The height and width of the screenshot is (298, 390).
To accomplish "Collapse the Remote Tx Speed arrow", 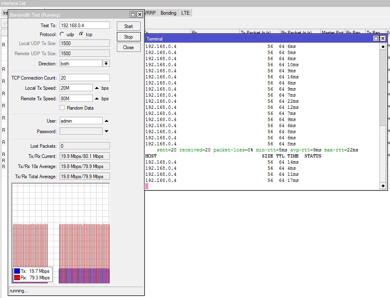I will tap(97, 99).
